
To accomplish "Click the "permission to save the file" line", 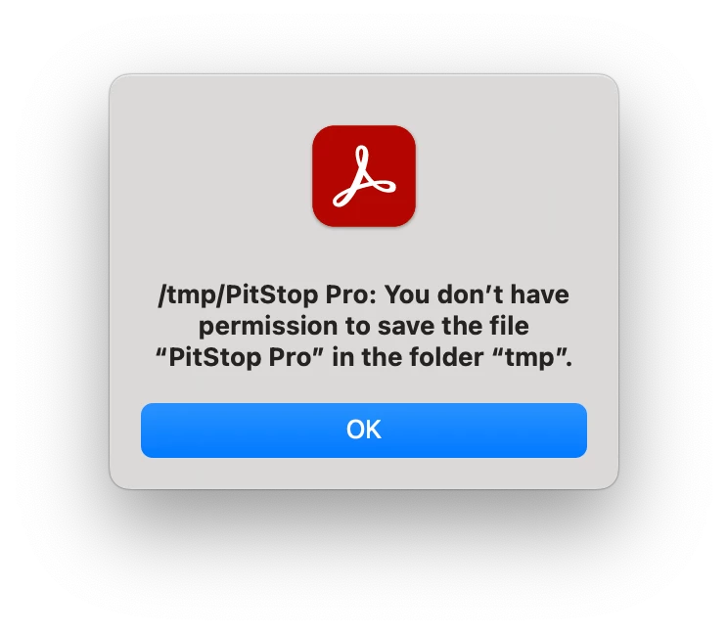I will pos(364,326).
